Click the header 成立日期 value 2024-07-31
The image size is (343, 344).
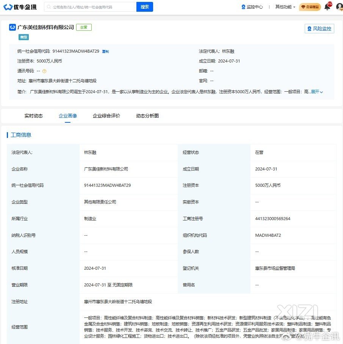pos(229,61)
